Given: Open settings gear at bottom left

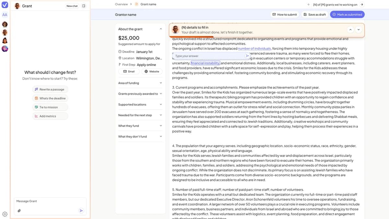Looking at the screenshot, I should click(x=5, y=214).
